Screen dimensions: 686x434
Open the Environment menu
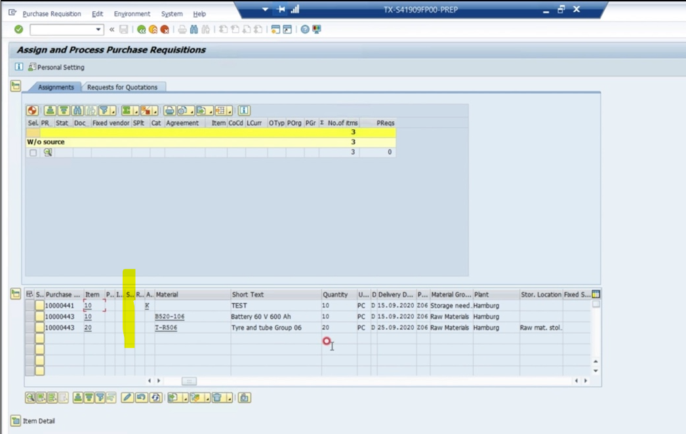tap(132, 14)
